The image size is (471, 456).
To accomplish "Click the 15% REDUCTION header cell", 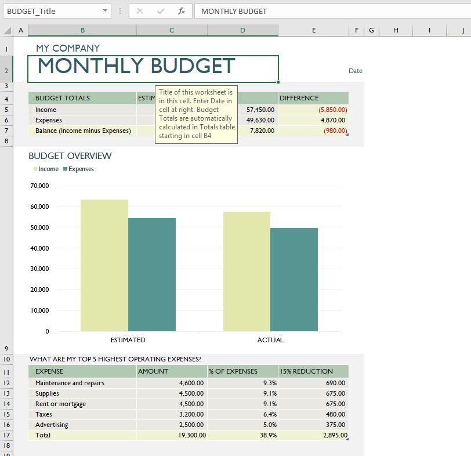I will 313,371.
